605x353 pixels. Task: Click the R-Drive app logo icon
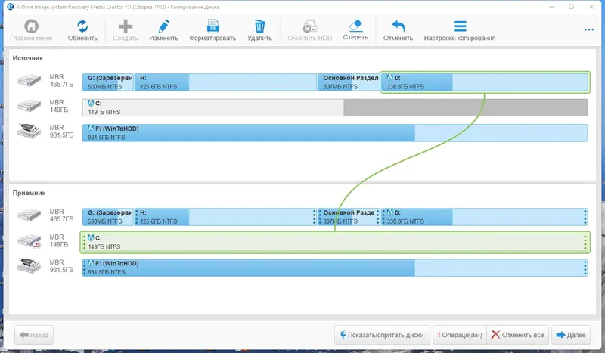[x=11, y=7]
